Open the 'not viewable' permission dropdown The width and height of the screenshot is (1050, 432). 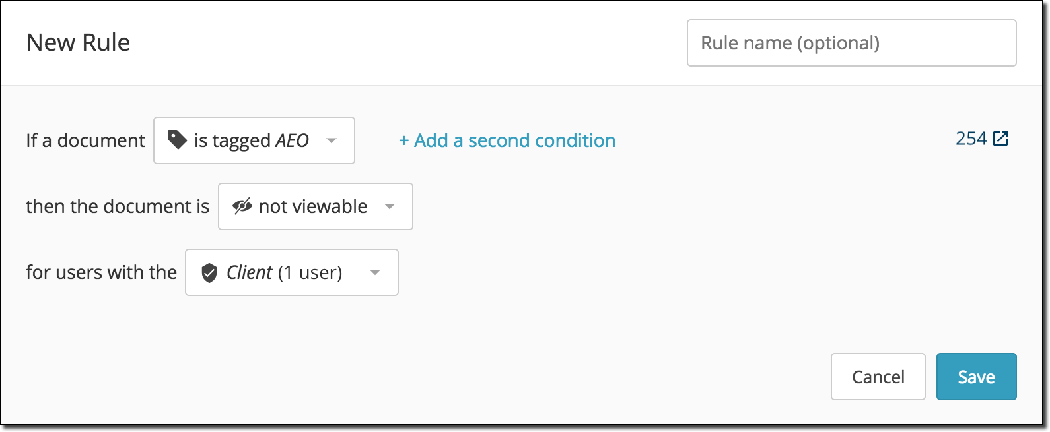[x=316, y=206]
